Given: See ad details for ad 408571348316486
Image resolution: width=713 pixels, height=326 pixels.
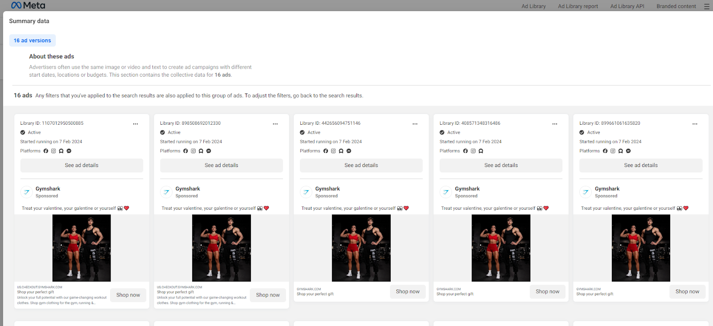Looking at the screenshot, I should click(x=501, y=165).
